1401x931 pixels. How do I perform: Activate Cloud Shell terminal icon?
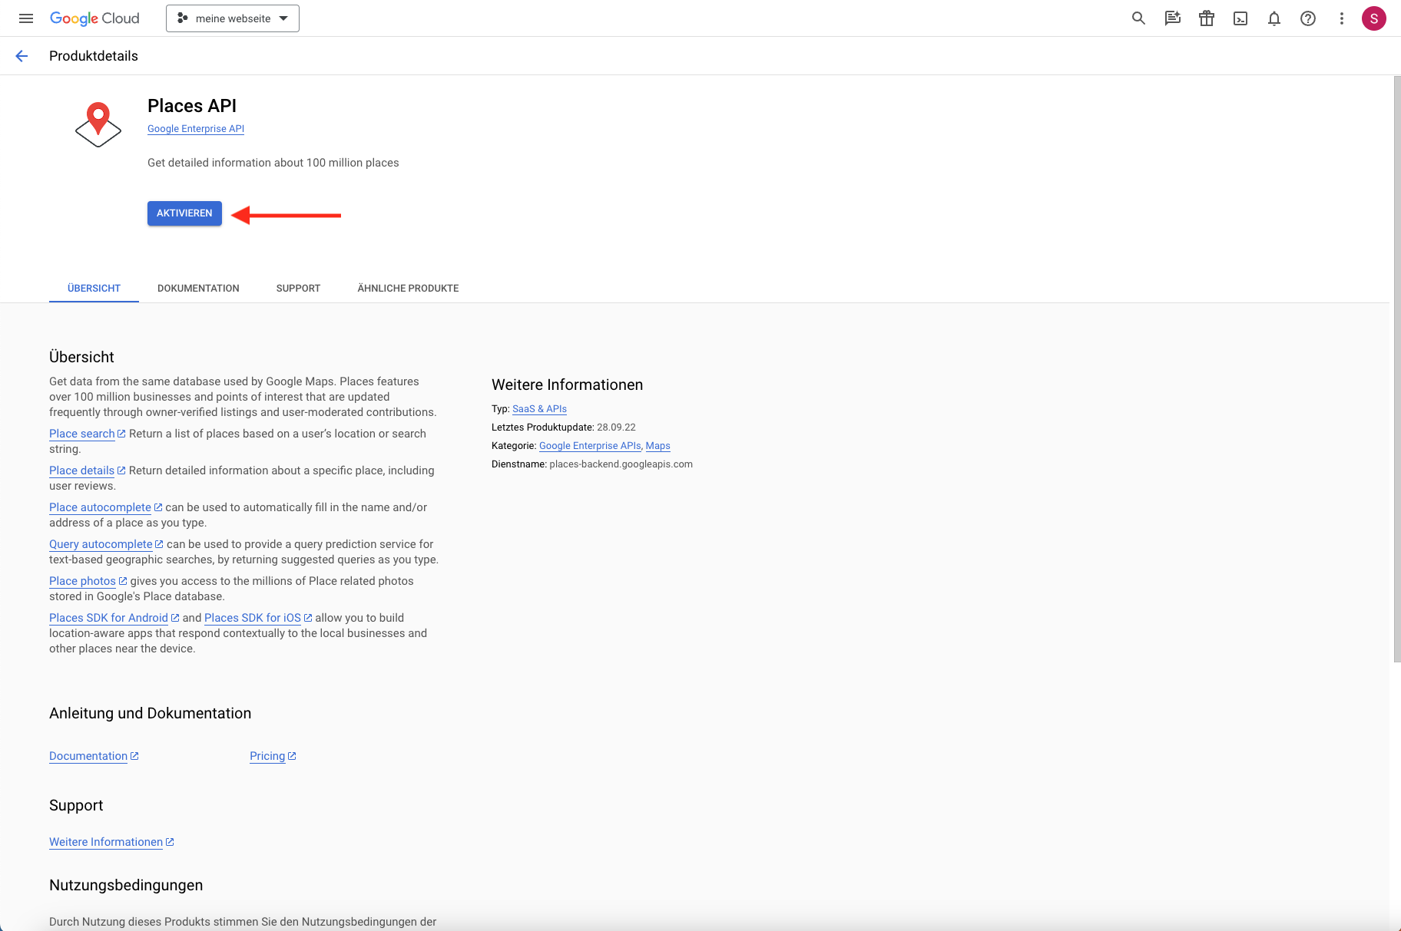pos(1240,18)
